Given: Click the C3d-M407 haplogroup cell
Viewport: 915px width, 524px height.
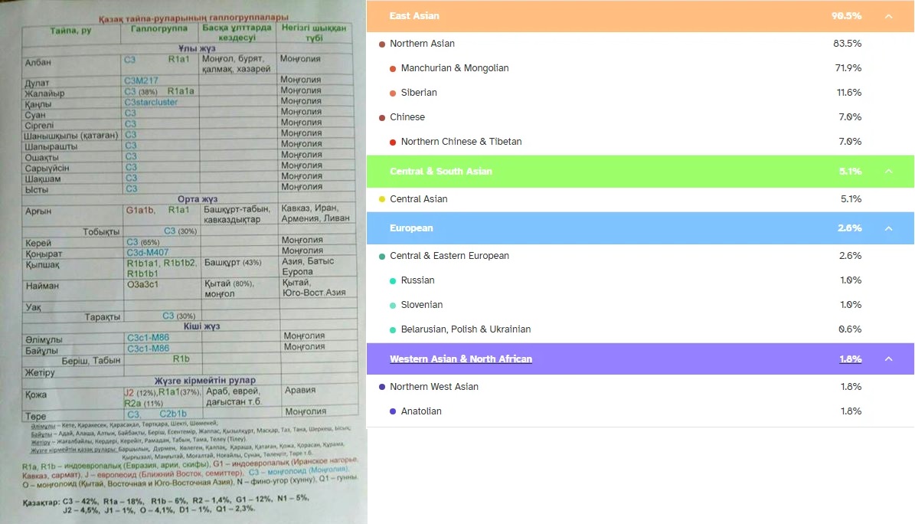Looking at the screenshot, I should click(148, 252).
